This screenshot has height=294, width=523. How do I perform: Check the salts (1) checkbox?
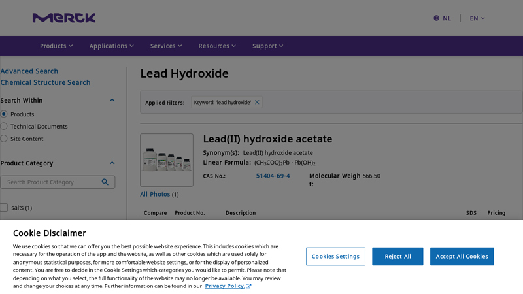[4, 208]
